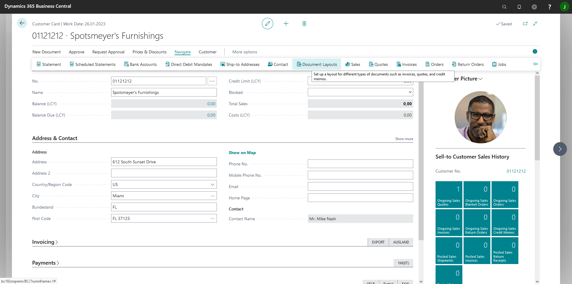Collapse page with the shrink arrows icon
Viewport: 572px width, 284px height.
point(535,24)
